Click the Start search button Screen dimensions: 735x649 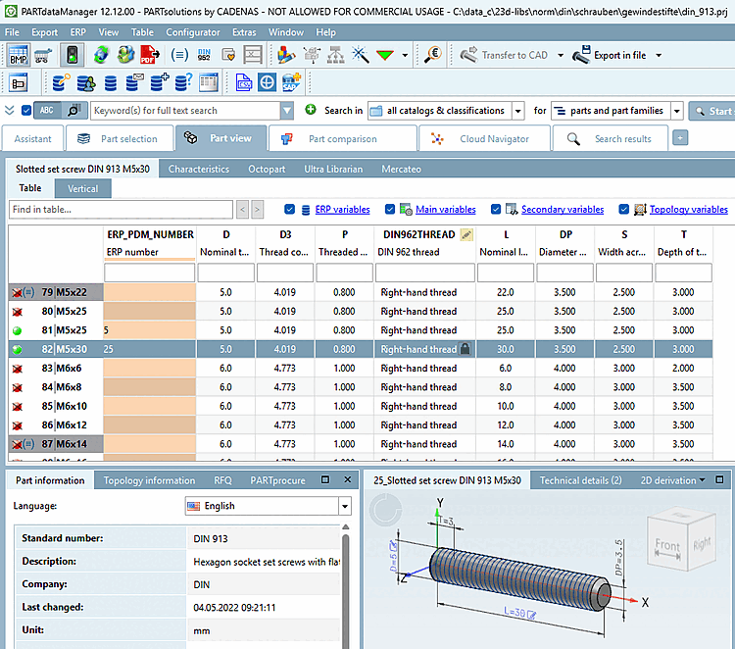click(712, 111)
